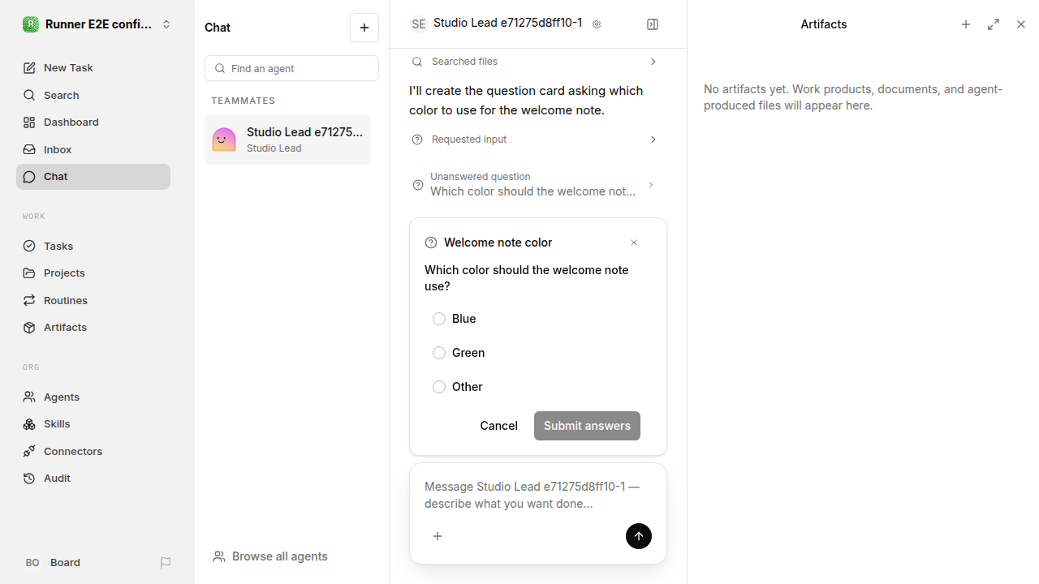Click the SE avatar in chat header
The width and height of the screenshot is (1039, 584).
coord(419,24)
